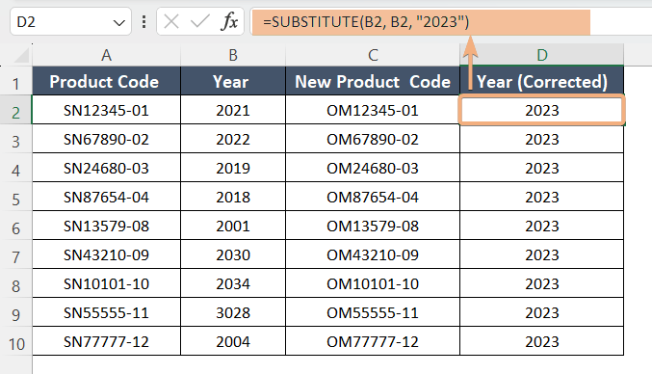
Task: Select the 2023 cell in row 2
Action: [542, 110]
